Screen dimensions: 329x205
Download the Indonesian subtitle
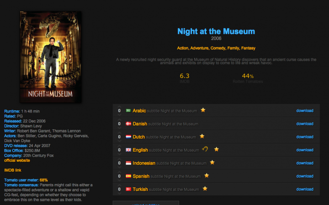(x=305, y=163)
